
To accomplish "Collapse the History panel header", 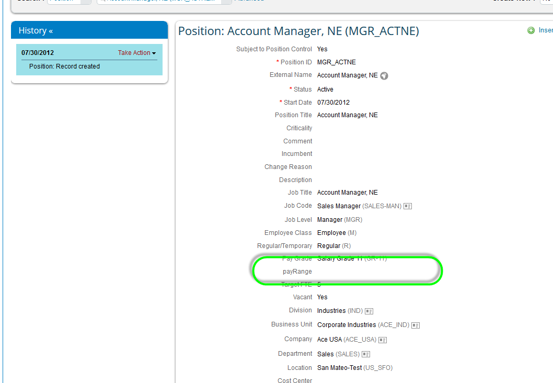I will 89,30.
